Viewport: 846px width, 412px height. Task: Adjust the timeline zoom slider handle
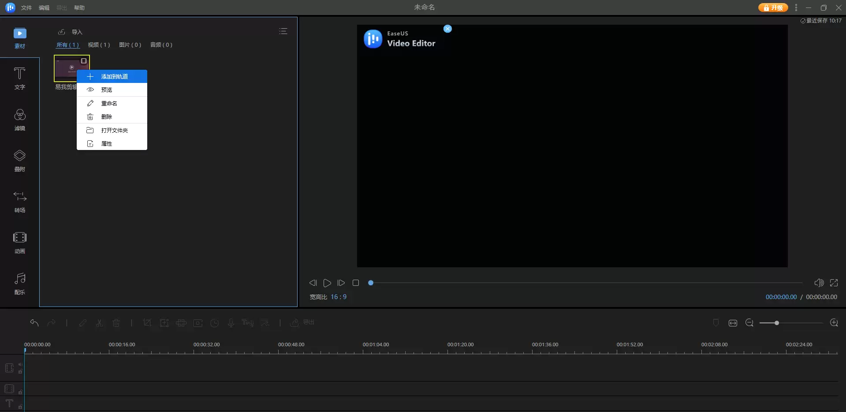[x=776, y=323]
